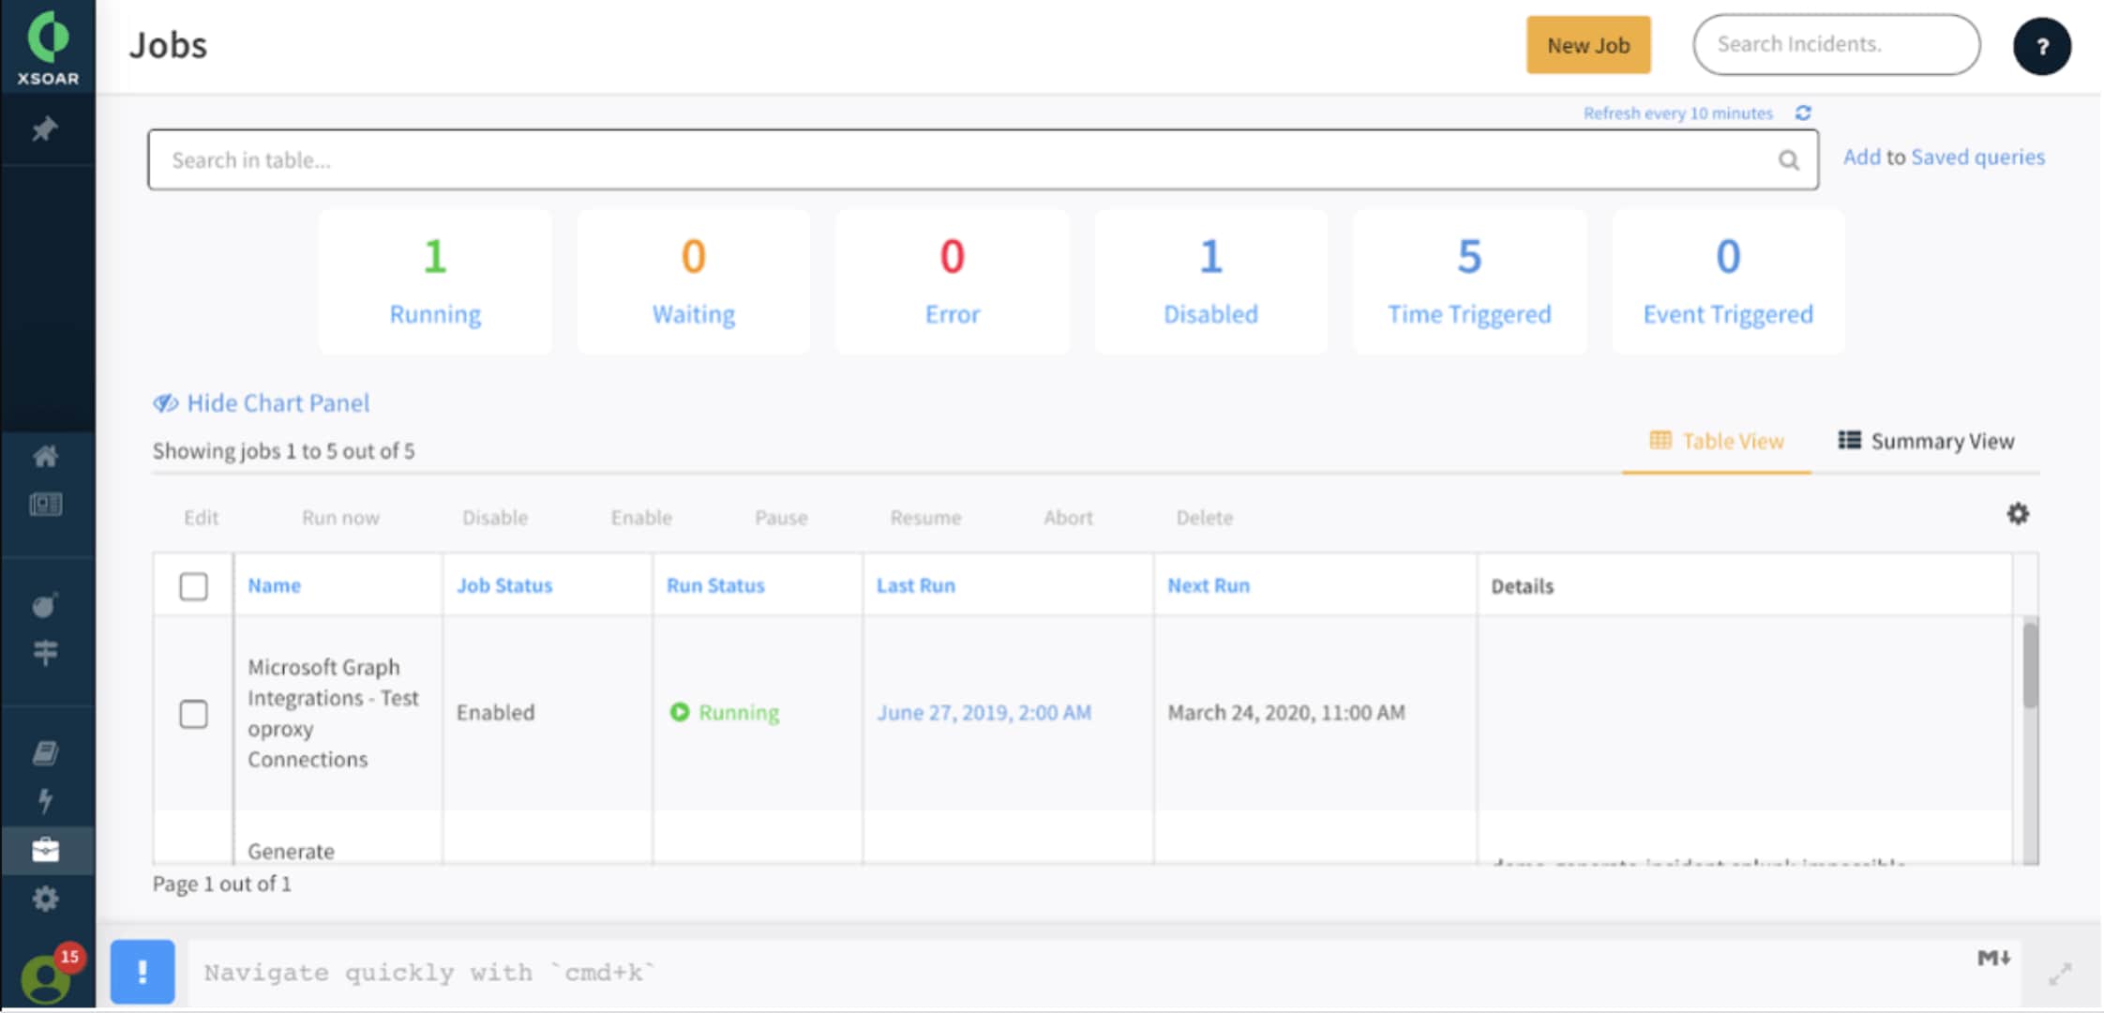Image resolution: width=2104 pixels, height=1013 pixels.
Task: Expand the command line with the arrows icon
Action: [x=2059, y=974]
